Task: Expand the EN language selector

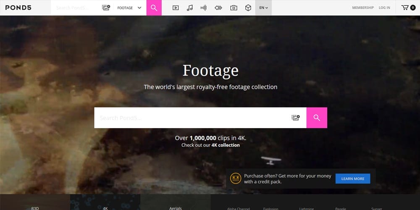Action: (263, 8)
